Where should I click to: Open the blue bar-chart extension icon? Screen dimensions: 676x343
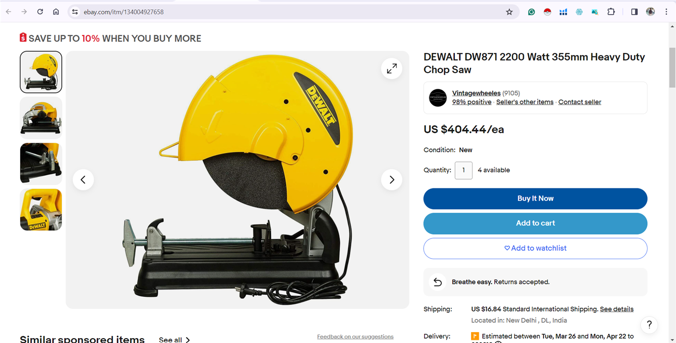pos(563,12)
